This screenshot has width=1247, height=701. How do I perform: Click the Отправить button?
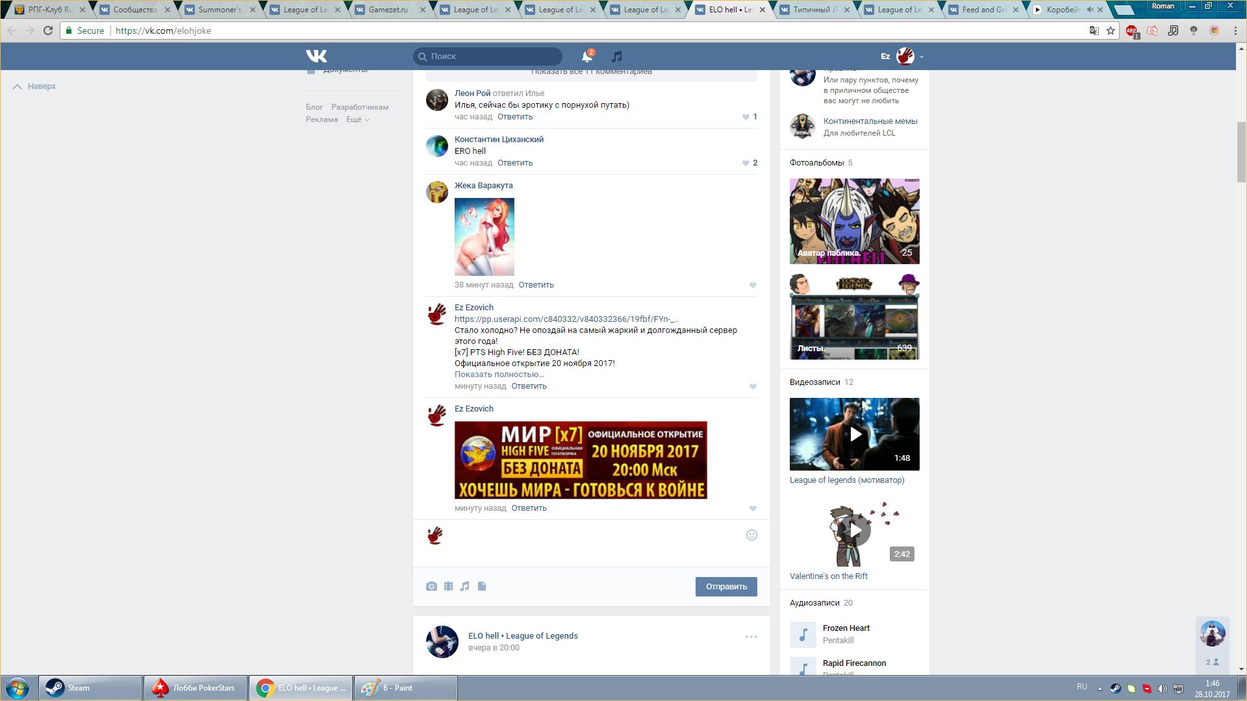coord(726,587)
